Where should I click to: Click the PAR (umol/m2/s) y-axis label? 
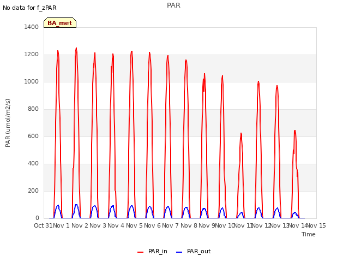(x=8, y=123)
